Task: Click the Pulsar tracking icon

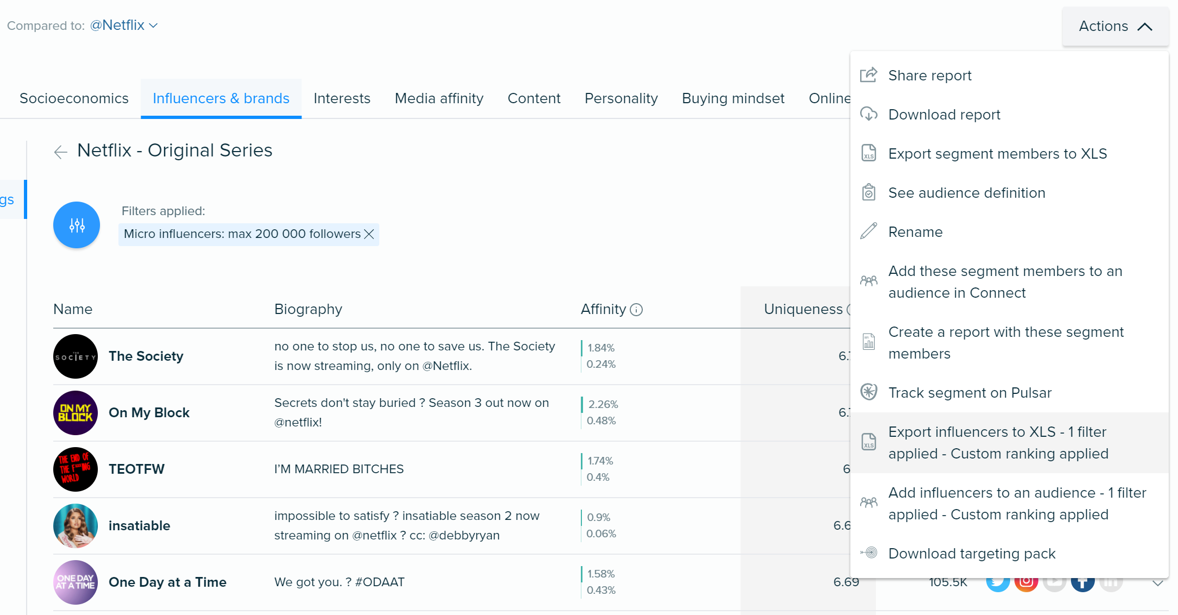Action: point(869,392)
